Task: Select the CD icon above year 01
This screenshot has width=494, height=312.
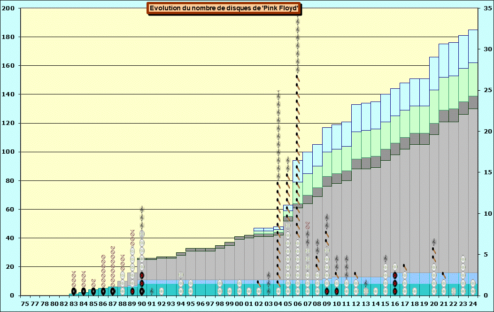Action: coord(249,291)
